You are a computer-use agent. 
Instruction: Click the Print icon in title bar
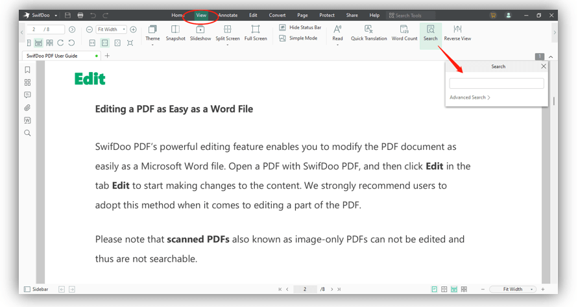80,15
